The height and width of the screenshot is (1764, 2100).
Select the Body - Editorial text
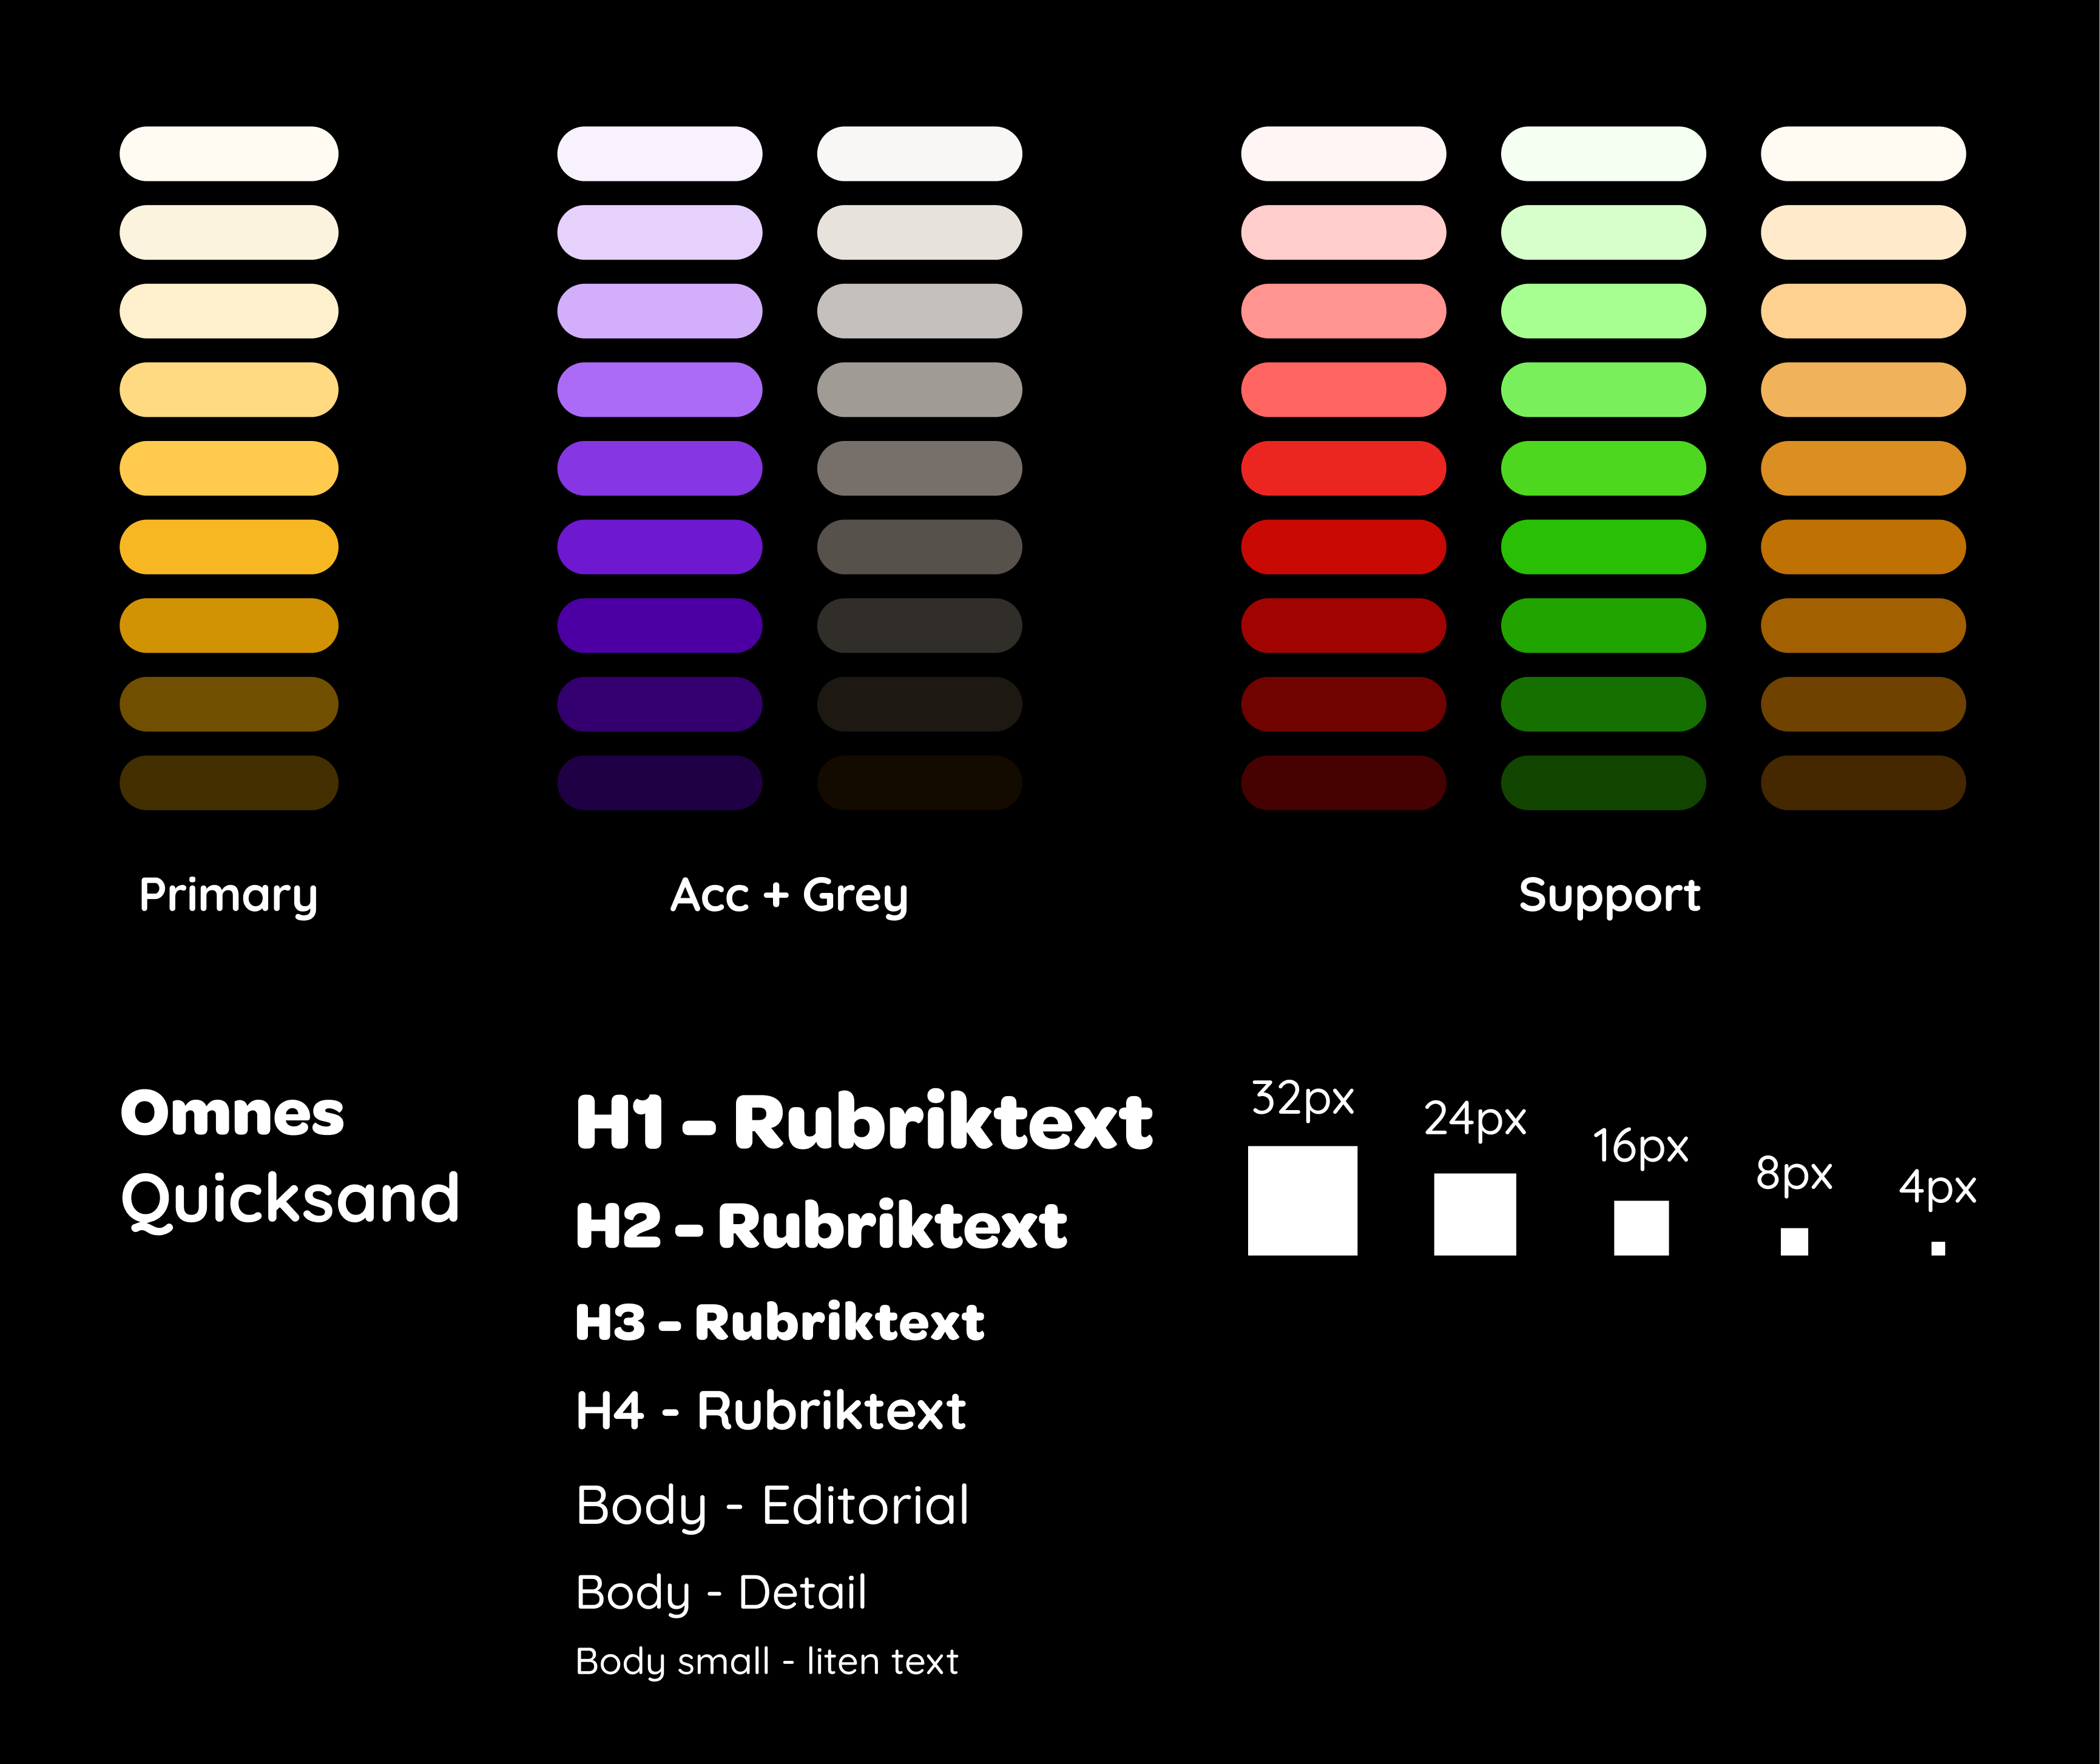click(772, 1506)
